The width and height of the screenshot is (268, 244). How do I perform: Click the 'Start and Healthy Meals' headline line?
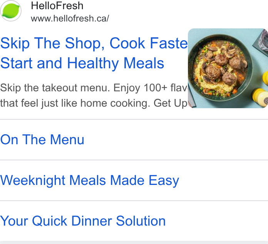pyautogui.click(x=82, y=63)
